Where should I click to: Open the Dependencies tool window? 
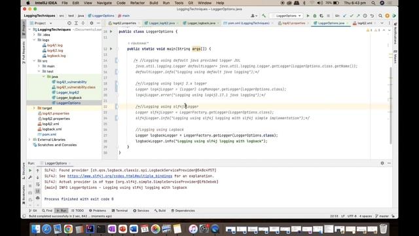[183, 210]
